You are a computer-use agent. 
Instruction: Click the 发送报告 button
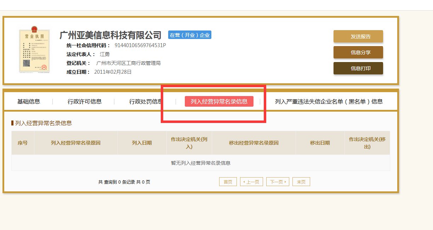point(358,36)
